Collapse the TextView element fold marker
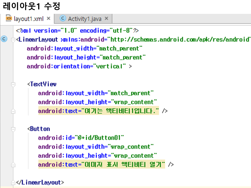The width and height of the screenshot is (251, 188). (13, 85)
